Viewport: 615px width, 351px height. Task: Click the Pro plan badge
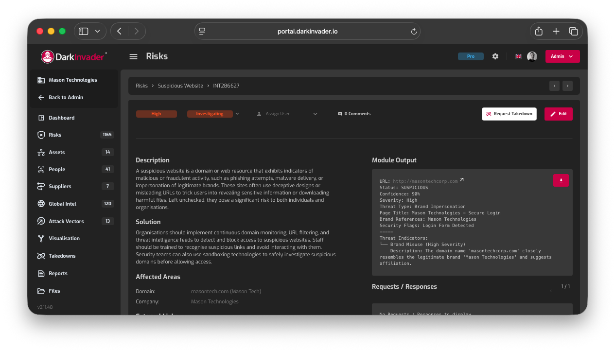(471, 56)
